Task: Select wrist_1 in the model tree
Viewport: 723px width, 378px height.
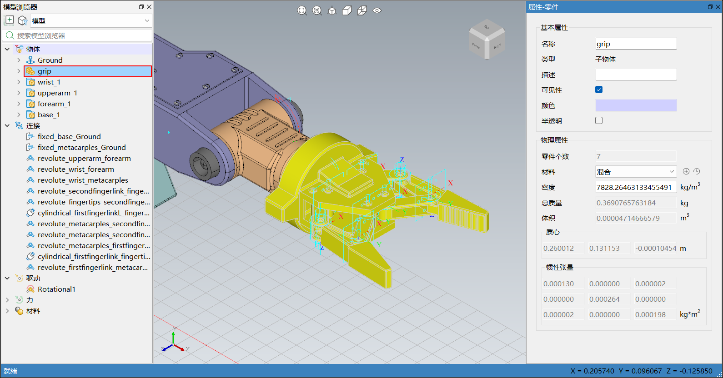Action: (49, 82)
